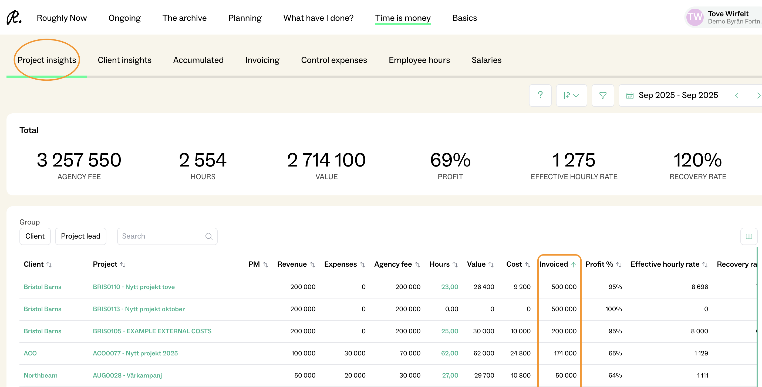The height and width of the screenshot is (387, 762).
Task: Open BRIS0110 - Nytt projekt tove link
Action: pos(134,287)
